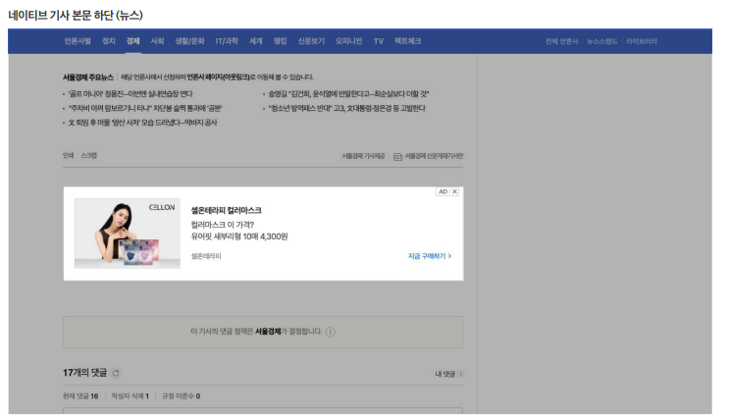Click the 인쇄 link

pyautogui.click(x=68, y=155)
